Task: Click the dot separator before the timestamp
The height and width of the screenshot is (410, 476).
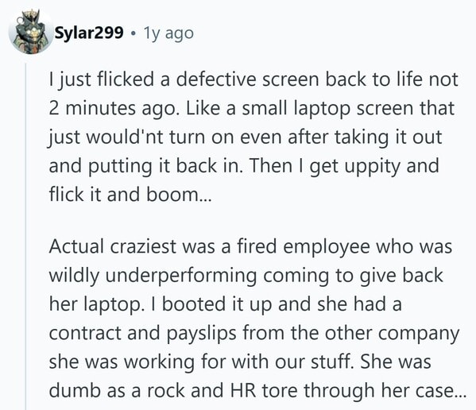Action: coord(134,33)
